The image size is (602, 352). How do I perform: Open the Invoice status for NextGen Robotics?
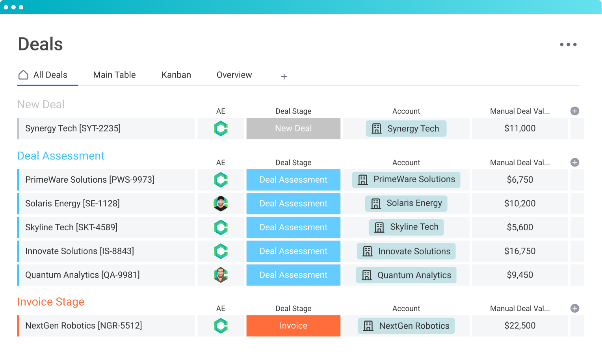tap(293, 326)
